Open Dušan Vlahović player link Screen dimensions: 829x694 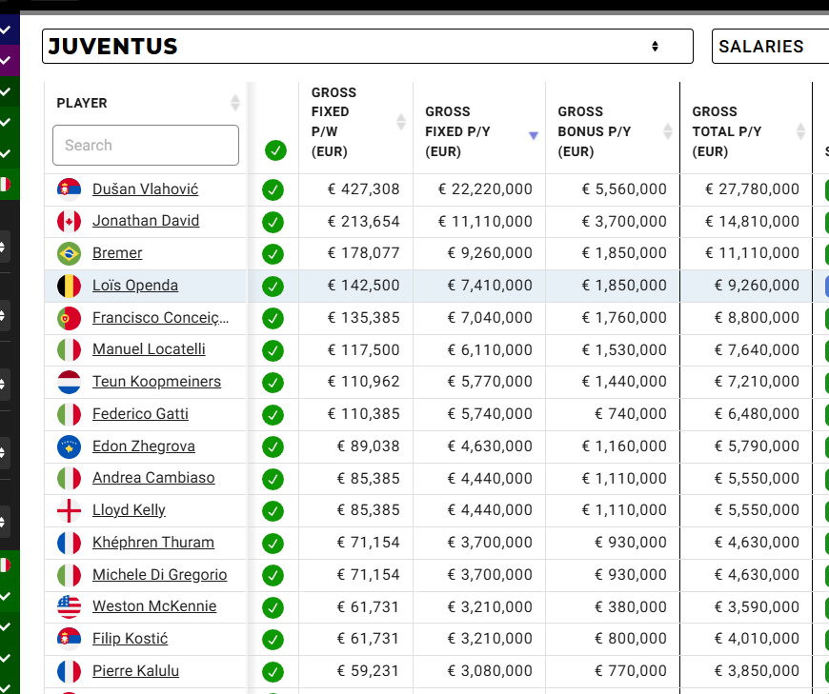click(x=146, y=189)
